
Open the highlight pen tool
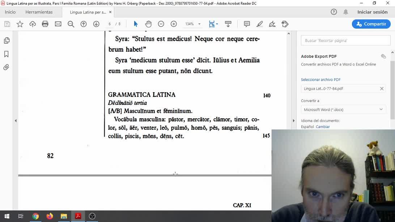260,24
